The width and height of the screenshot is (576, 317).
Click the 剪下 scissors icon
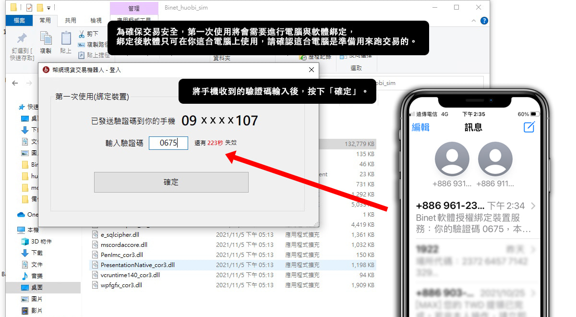click(x=82, y=34)
